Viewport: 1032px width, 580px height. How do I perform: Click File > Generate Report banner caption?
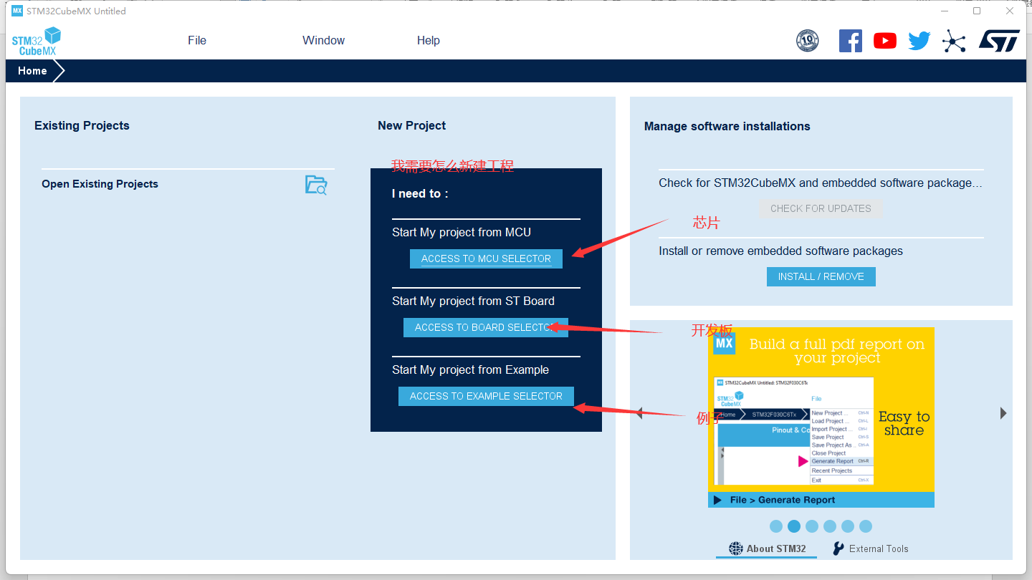tap(783, 500)
